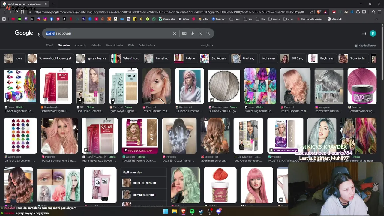The height and width of the screenshot is (216, 384).
Task: Open the Pinterest bookmark icon
Action: pyautogui.click(x=58, y=19)
